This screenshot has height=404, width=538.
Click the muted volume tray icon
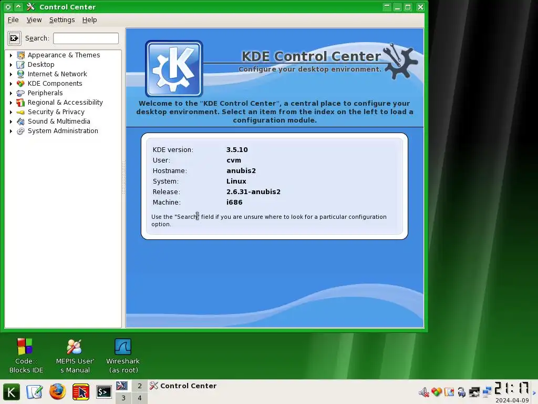[x=424, y=392]
